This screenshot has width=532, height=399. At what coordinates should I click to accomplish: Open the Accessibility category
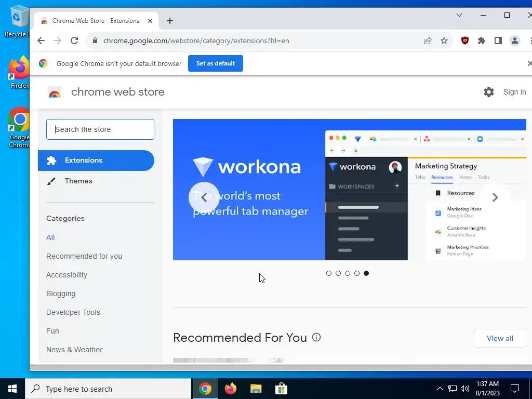tap(67, 275)
